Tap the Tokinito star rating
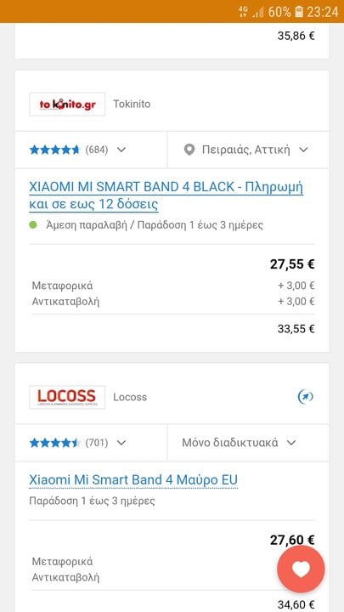344x612 pixels. click(x=54, y=150)
